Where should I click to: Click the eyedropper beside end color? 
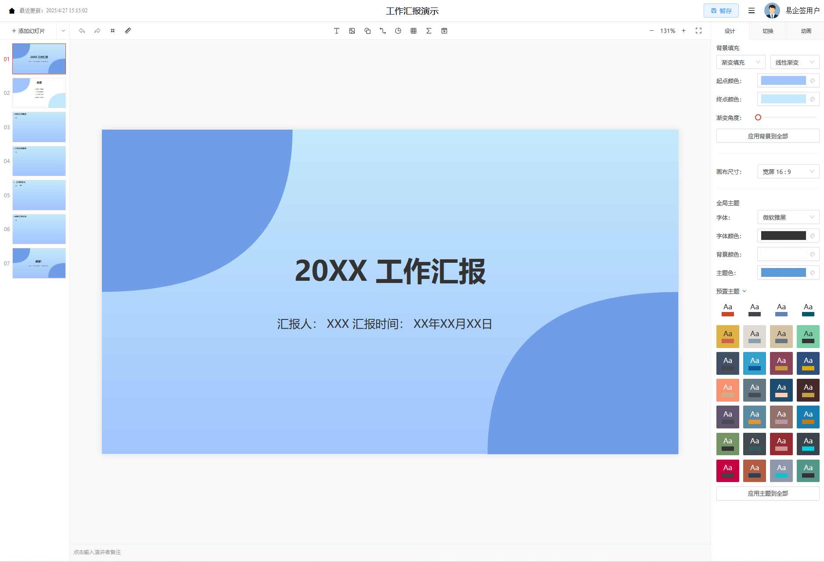[x=813, y=99]
